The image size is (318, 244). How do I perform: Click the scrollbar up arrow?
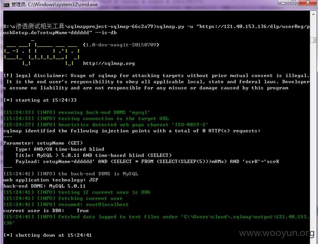pos(313,14)
